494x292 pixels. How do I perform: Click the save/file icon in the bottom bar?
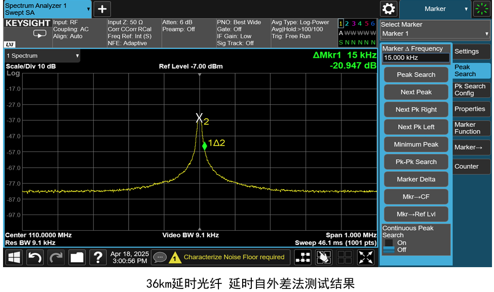(x=76, y=257)
